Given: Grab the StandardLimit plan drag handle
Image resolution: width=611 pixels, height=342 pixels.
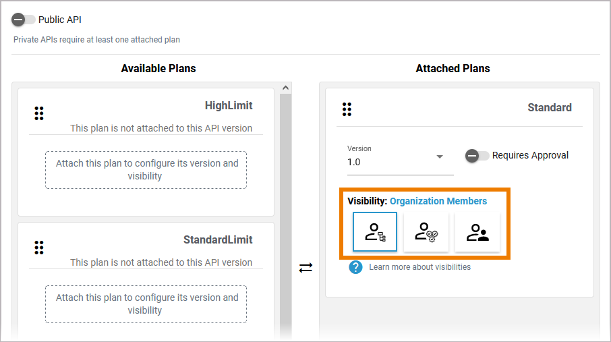Looking at the screenshot, I should click(x=39, y=248).
